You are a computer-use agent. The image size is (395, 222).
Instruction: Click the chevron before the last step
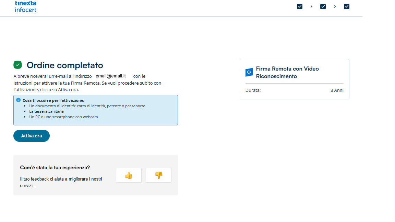(x=335, y=7)
